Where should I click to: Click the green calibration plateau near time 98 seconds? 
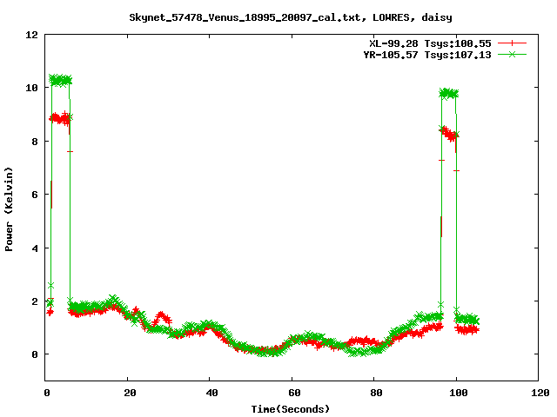tap(449, 94)
